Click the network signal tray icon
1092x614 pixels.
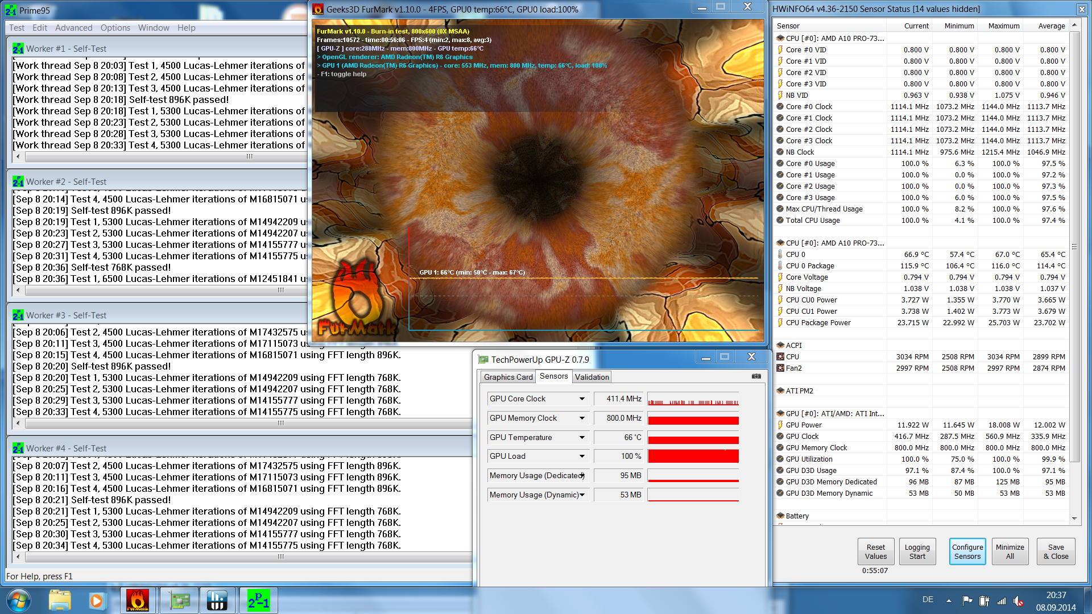coord(1002,600)
